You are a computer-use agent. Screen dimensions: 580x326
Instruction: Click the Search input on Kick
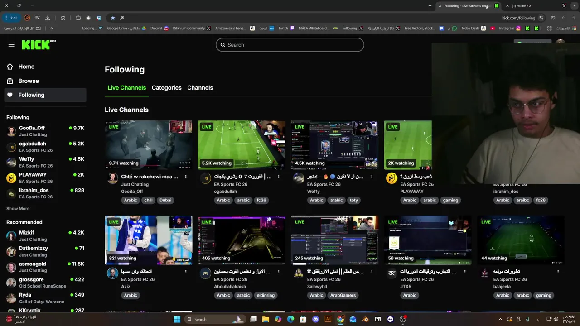click(x=290, y=45)
